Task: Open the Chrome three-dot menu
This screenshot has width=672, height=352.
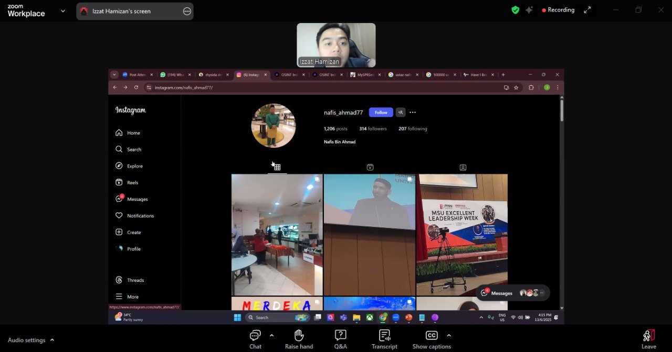Action: pos(557,87)
